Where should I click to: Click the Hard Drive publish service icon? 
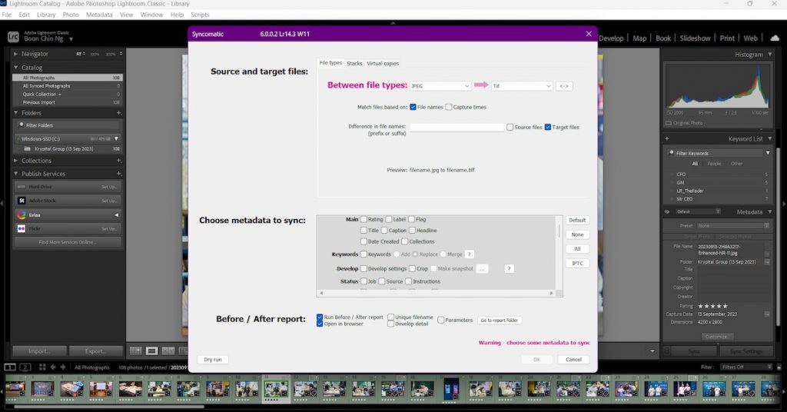(22, 187)
